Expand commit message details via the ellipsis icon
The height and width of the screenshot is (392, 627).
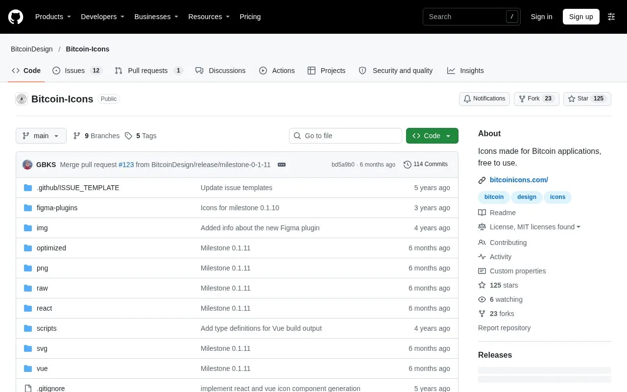pyautogui.click(x=282, y=165)
